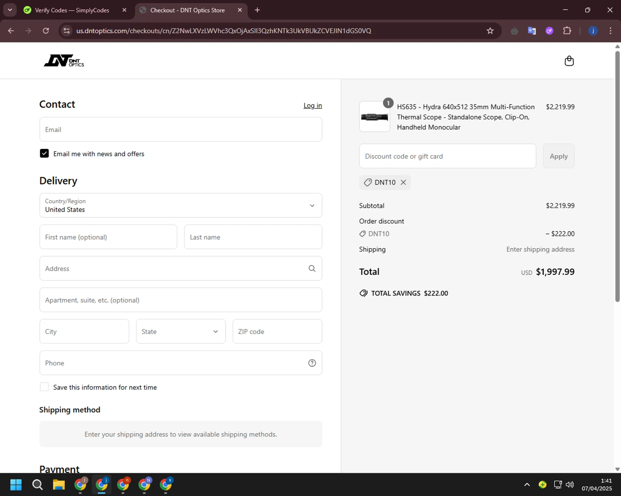Show hidden system tray icons
Screen dimensions: 621x496
(527, 484)
